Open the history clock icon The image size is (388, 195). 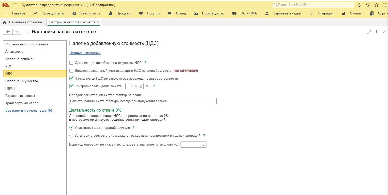(x=368, y=5)
